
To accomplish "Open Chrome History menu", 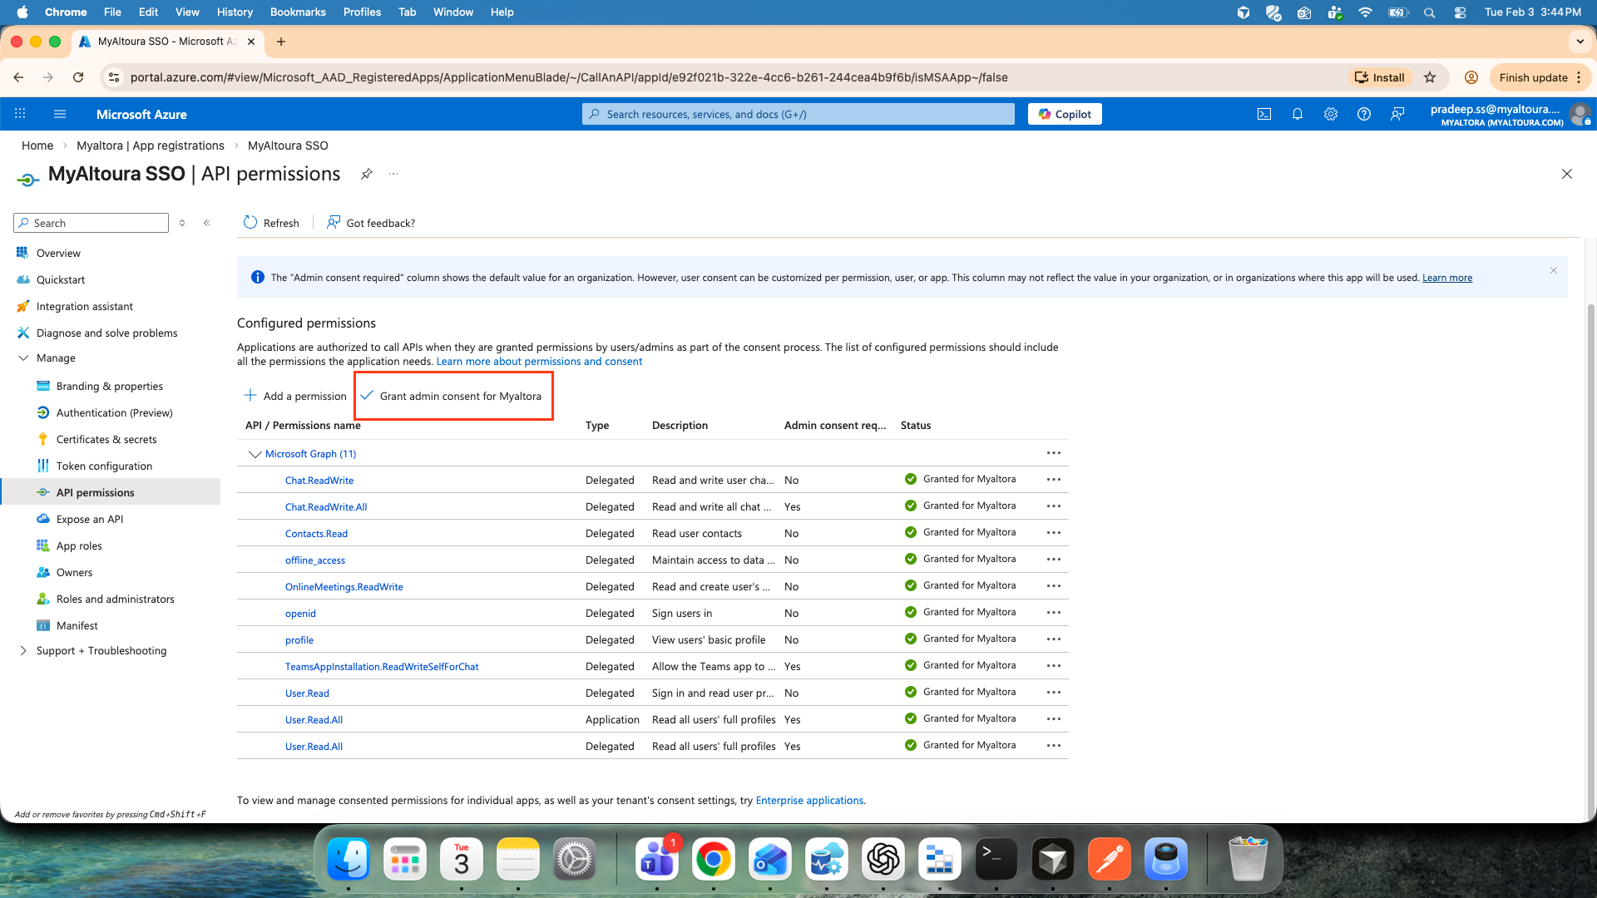I will point(235,12).
